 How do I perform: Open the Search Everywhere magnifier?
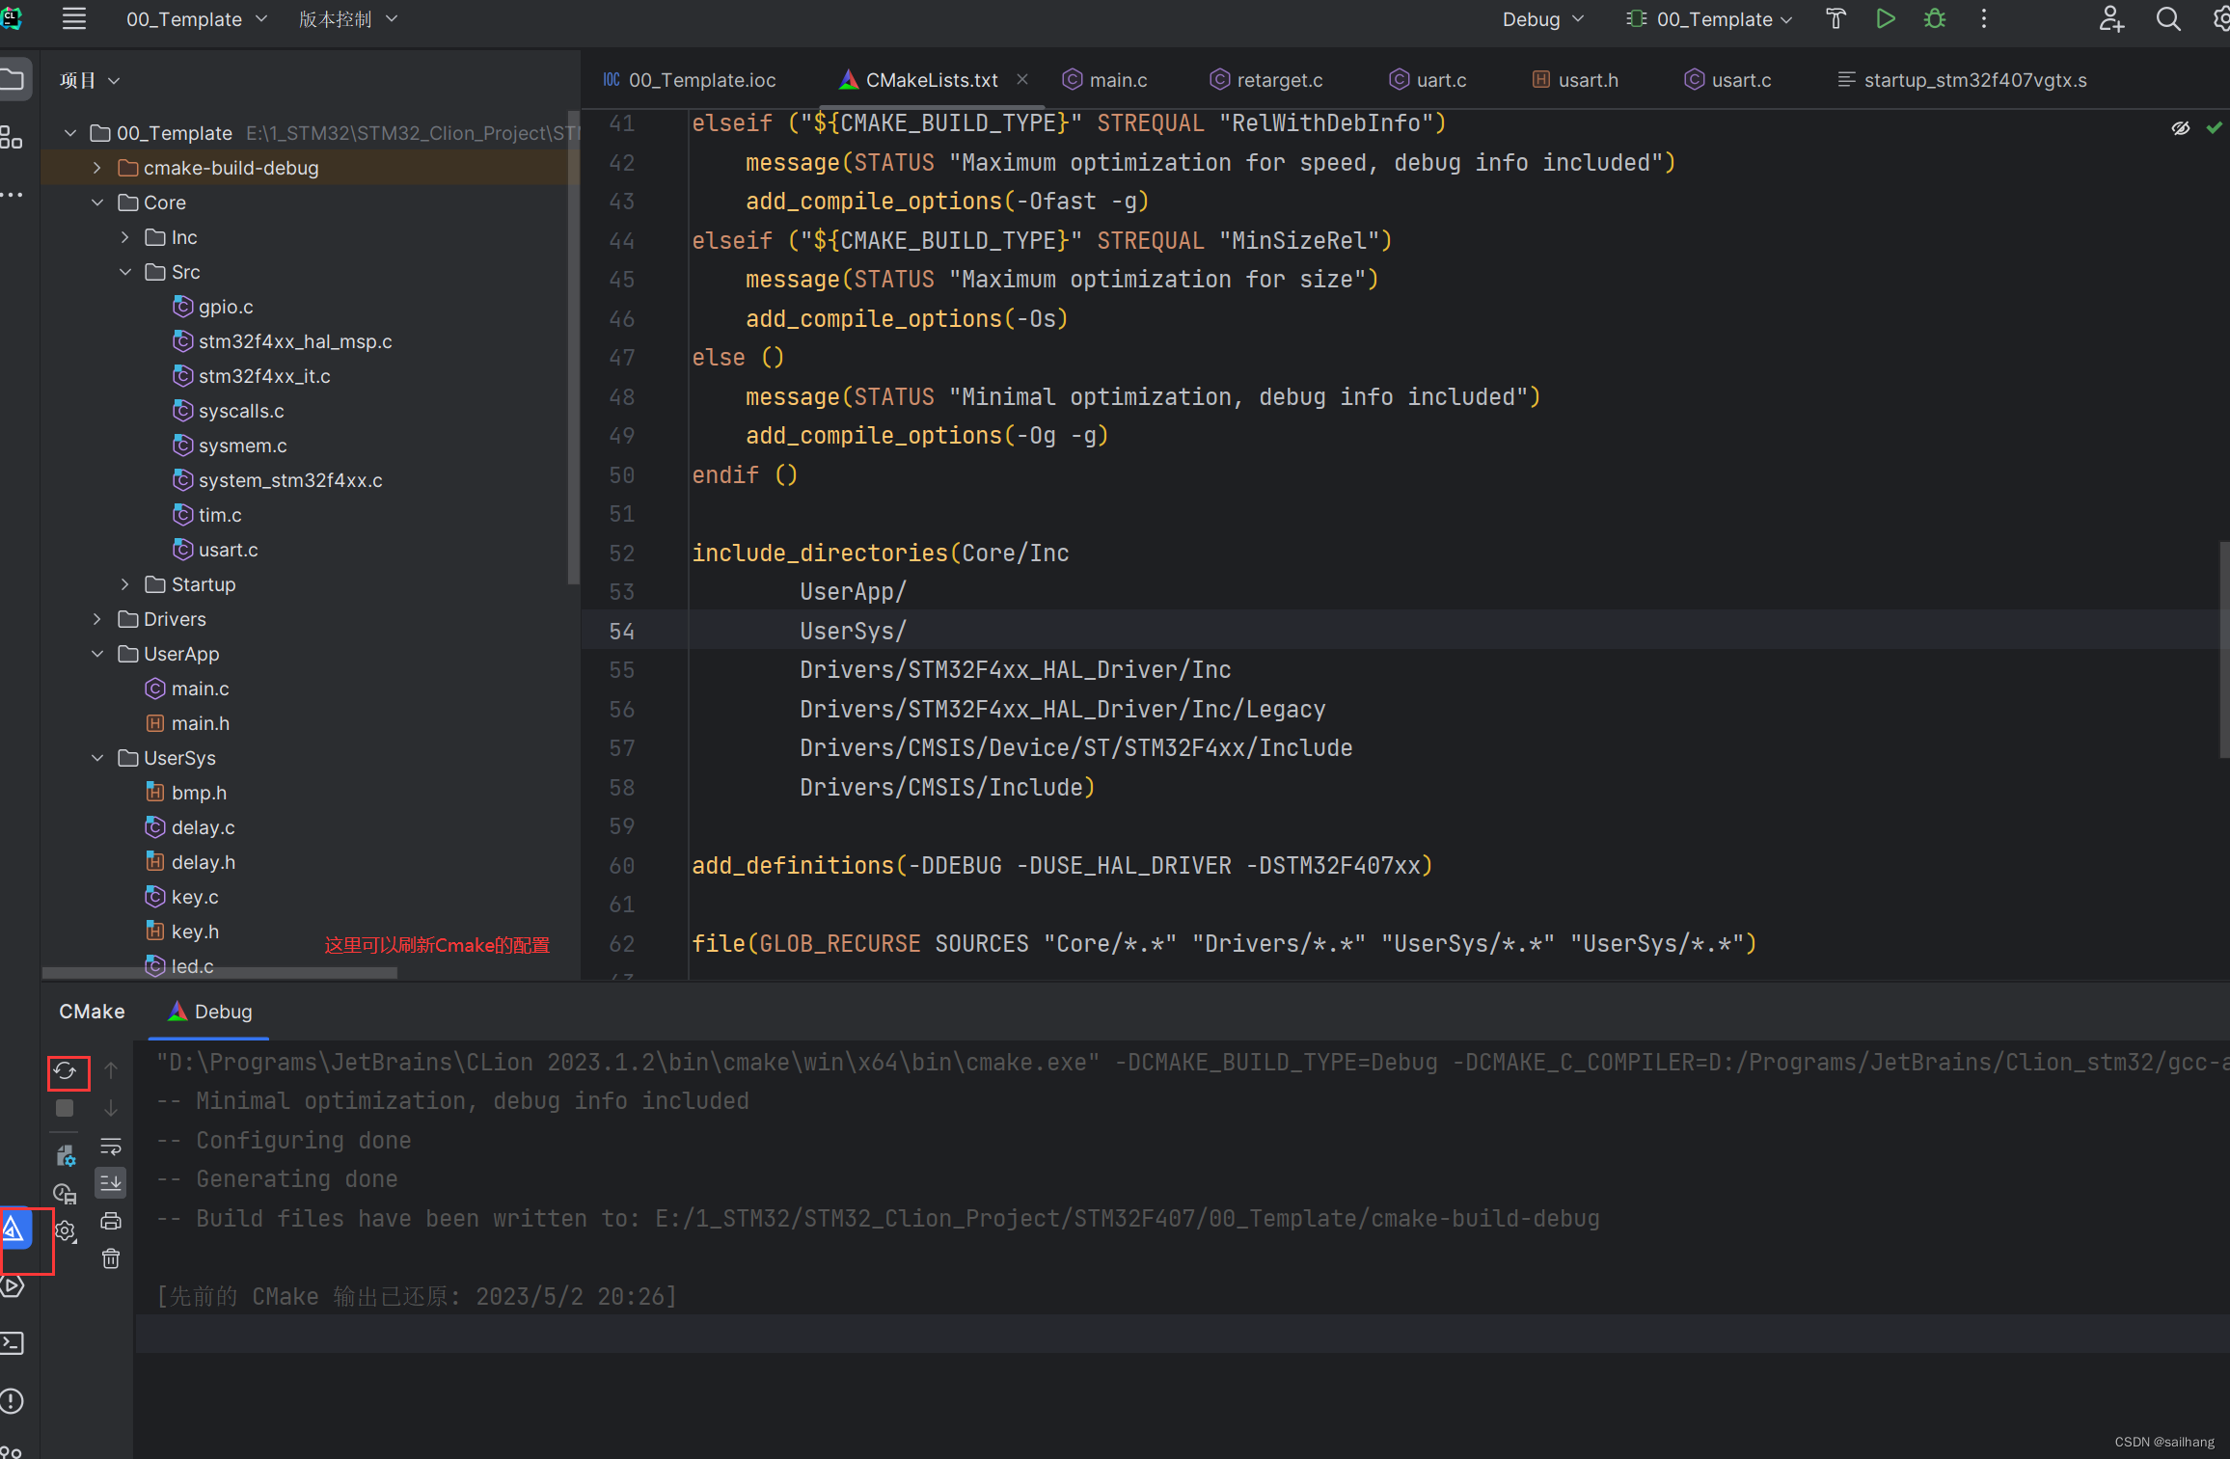click(x=2167, y=19)
